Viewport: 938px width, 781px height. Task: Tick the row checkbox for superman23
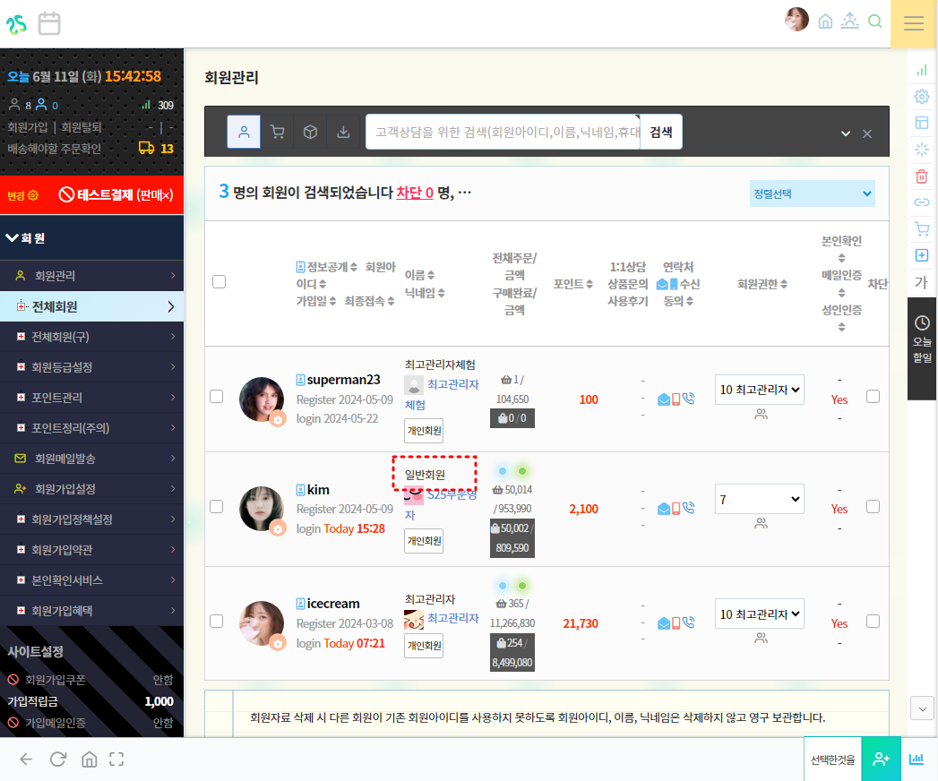tap(216, 397)
